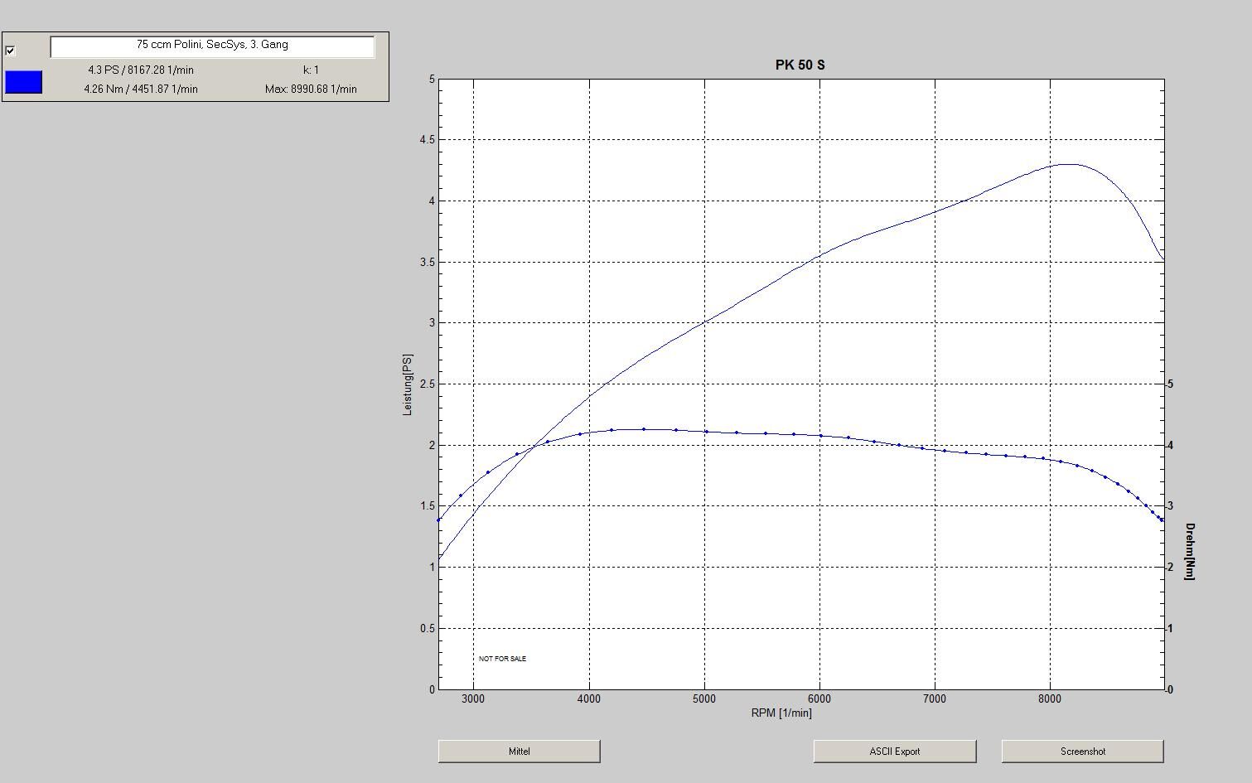This screenshot has height=783, width=1252.
Task: Click the 6000 tick label on RPM axis
Action: click(x=819, y=698)
